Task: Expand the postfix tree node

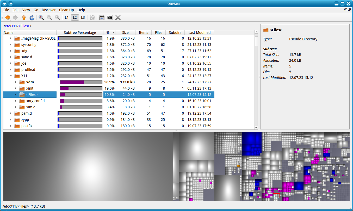Action: [x=11, y=126]
